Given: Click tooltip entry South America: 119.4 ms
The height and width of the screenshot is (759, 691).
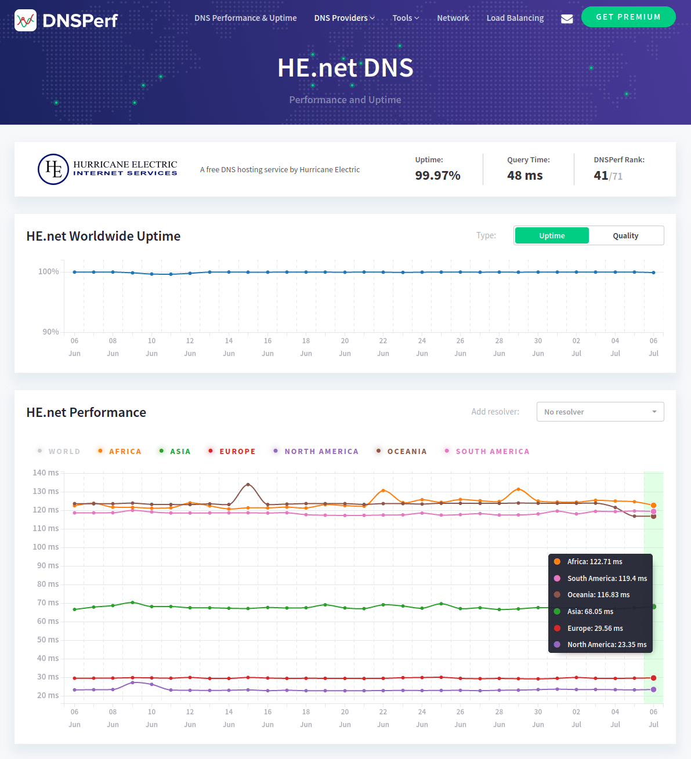Looking at the screenshot, I should click(606, 578).
